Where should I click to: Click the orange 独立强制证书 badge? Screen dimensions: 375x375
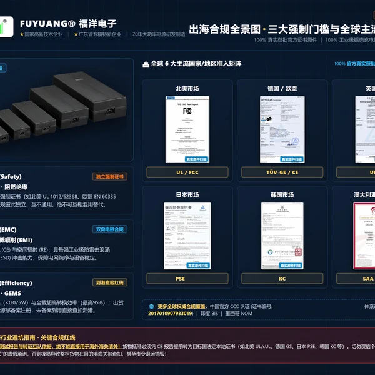point(110,176)
